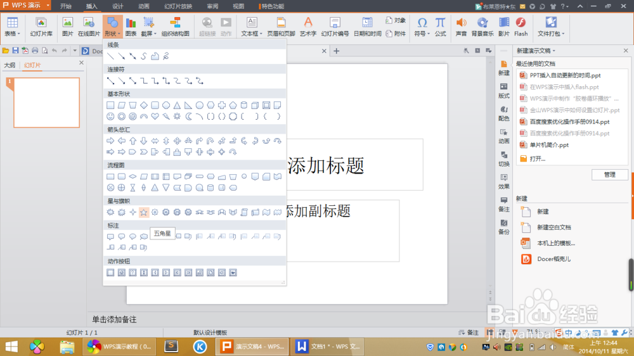
Task: Choose the heart shape in basic shapes
Action: tap(155, 117)
